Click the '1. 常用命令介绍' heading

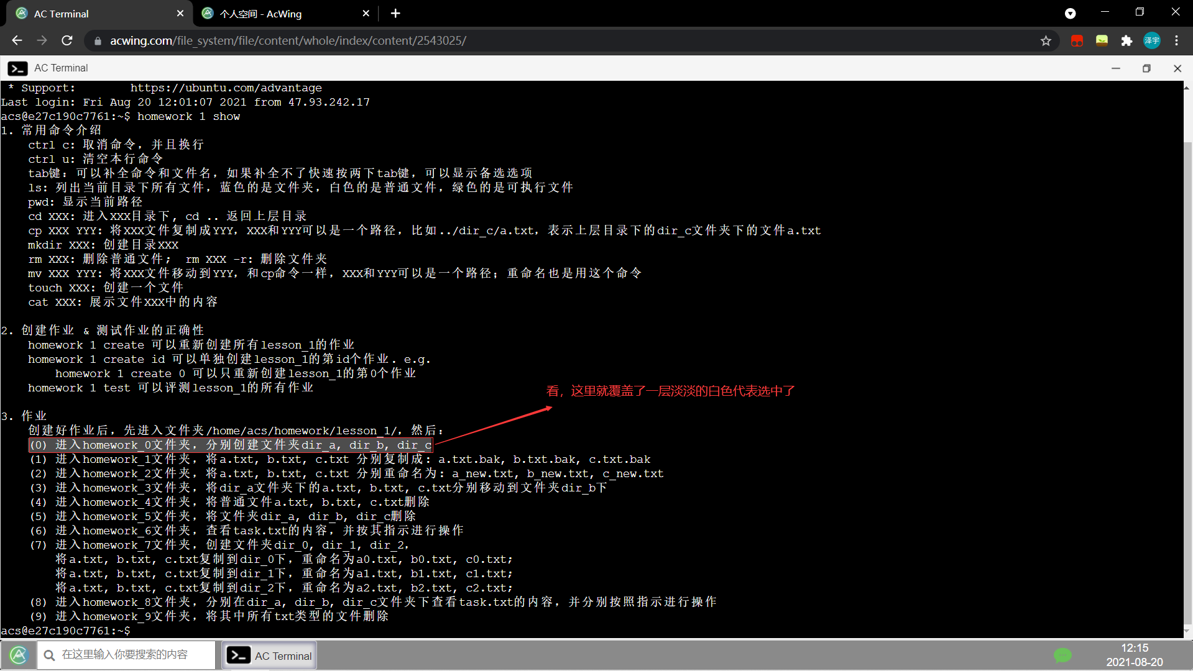[x=51, y=130]
